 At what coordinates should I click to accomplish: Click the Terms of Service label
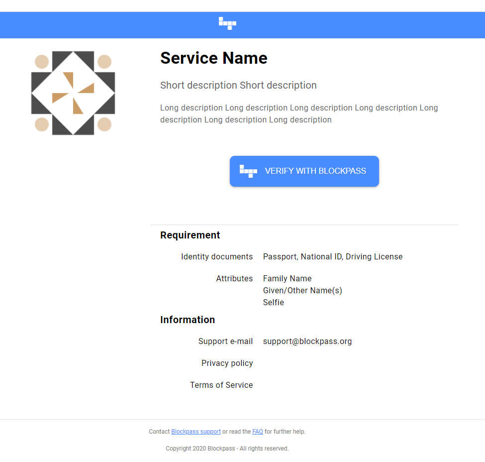click(221, 385)
